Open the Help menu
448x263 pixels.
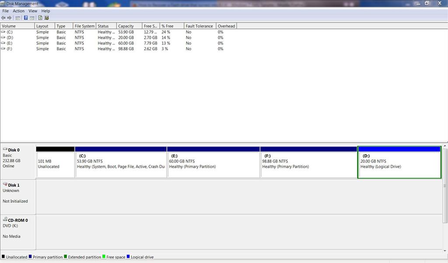45,11
